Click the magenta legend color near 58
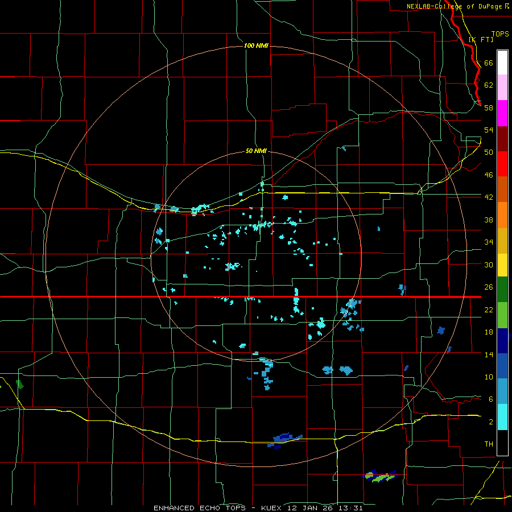This screenshot has height=512, width=512. (502, 113)
